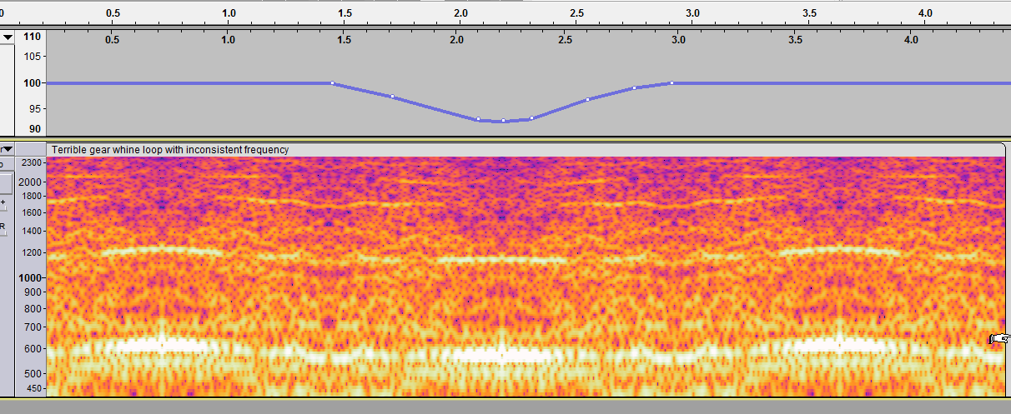Click the 'Terrible gear whine loop' clip title

pos(170,150)
